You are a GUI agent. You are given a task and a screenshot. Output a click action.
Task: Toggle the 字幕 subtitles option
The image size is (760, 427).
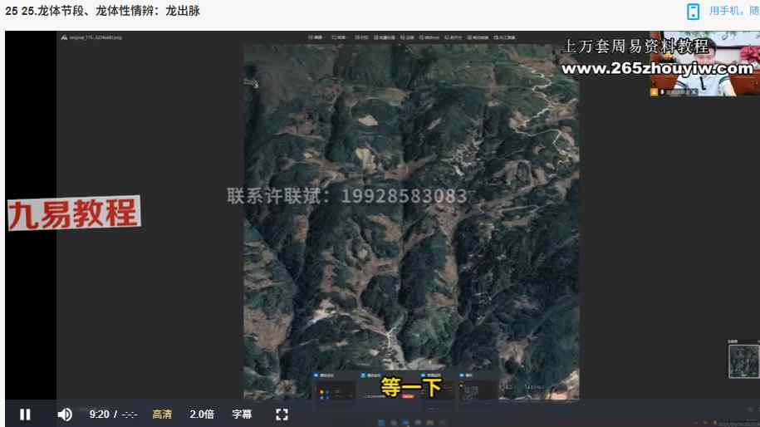click(242, 415)
